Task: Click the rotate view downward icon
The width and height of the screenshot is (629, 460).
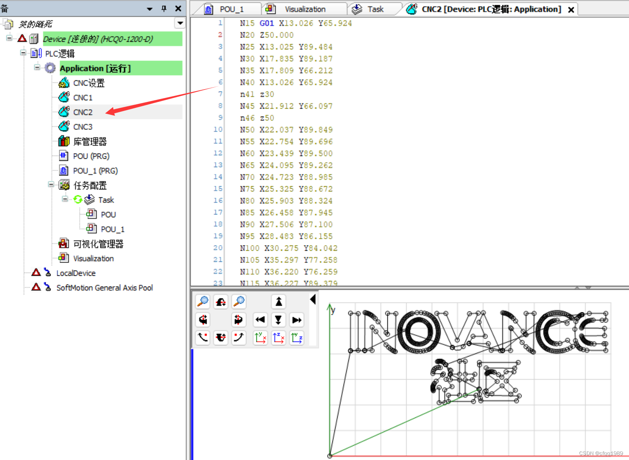Action: (x=221, y=302)
